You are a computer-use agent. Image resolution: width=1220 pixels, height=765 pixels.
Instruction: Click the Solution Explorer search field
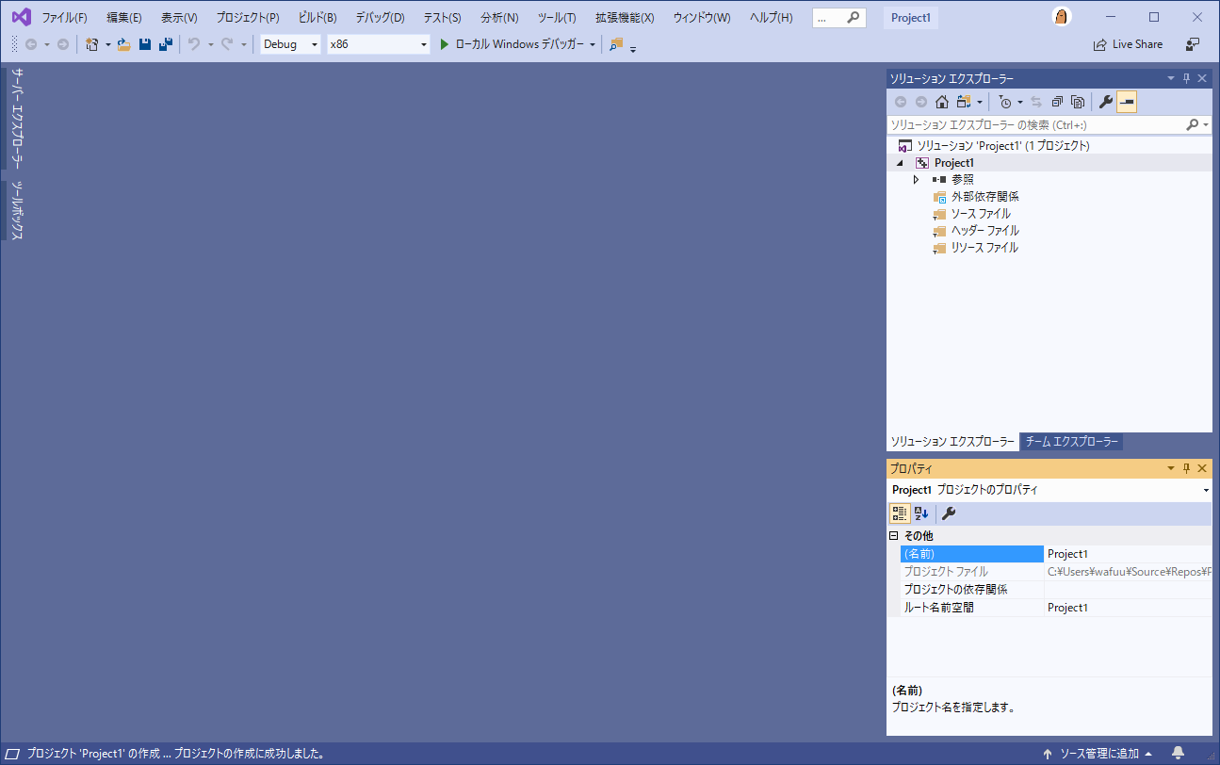tap(1036, 124)
